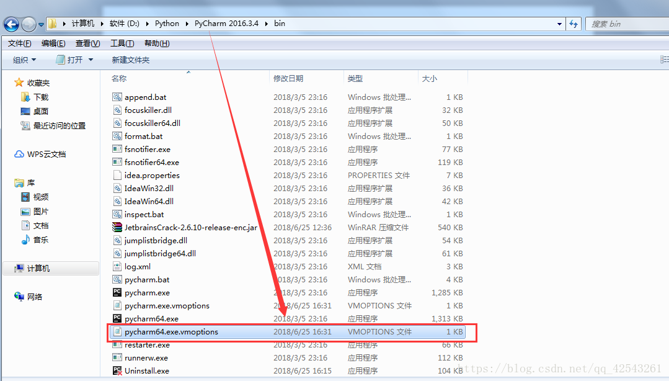Select the pycharm.exe.vmoptions file icon

coord(117,305)
